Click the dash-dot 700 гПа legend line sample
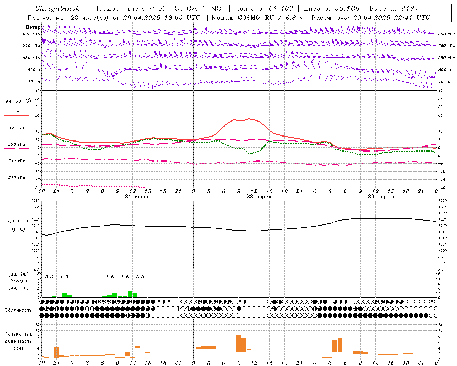This screenshot has height=366, width=457. tap(16, 165)
